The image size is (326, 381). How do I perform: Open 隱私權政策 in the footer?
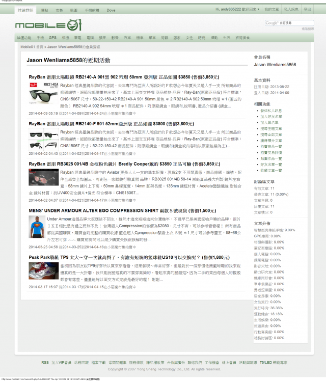(155, 363)
